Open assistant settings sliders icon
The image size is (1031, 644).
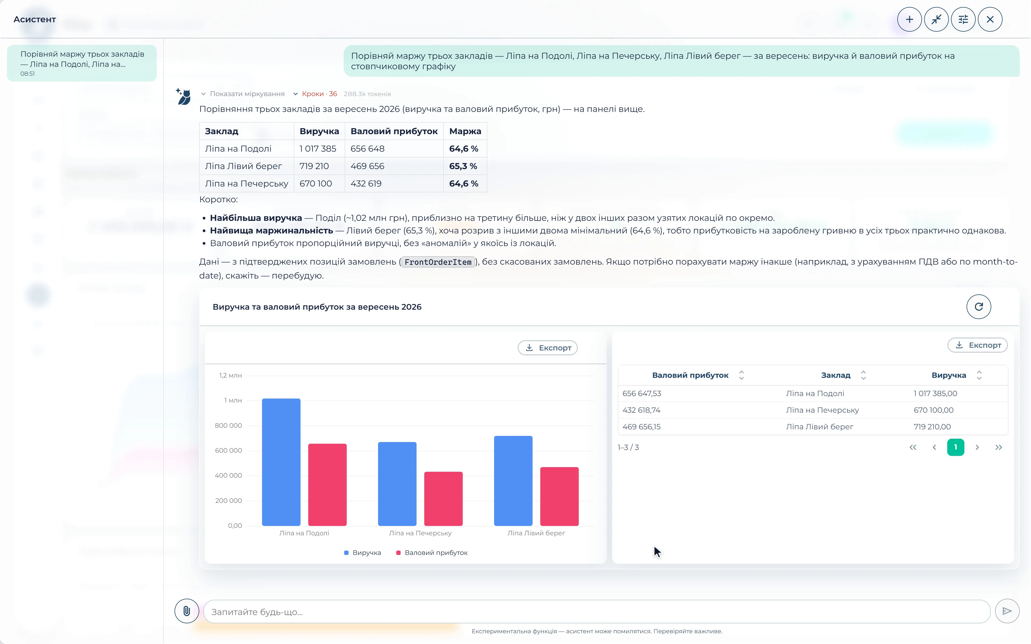[963, 20]
